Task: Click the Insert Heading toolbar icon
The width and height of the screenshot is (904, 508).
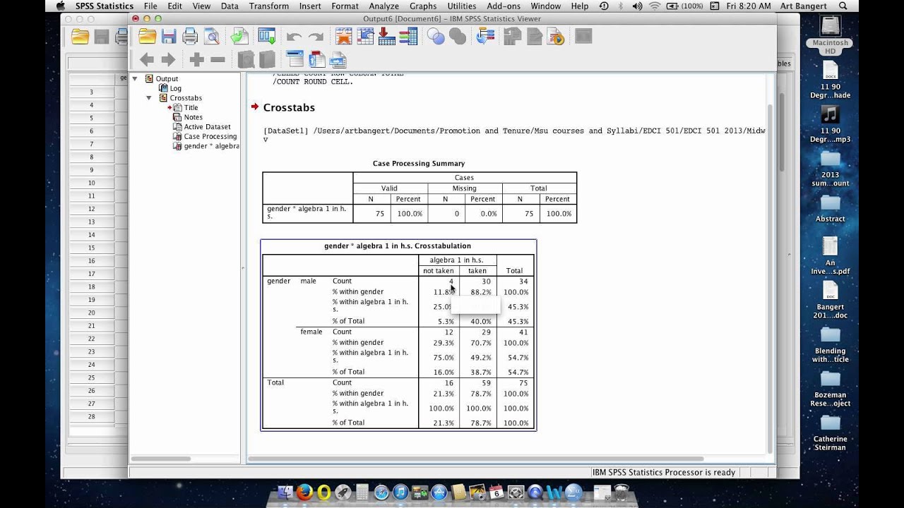Action: pyautogui.click(x=295, y=60)
